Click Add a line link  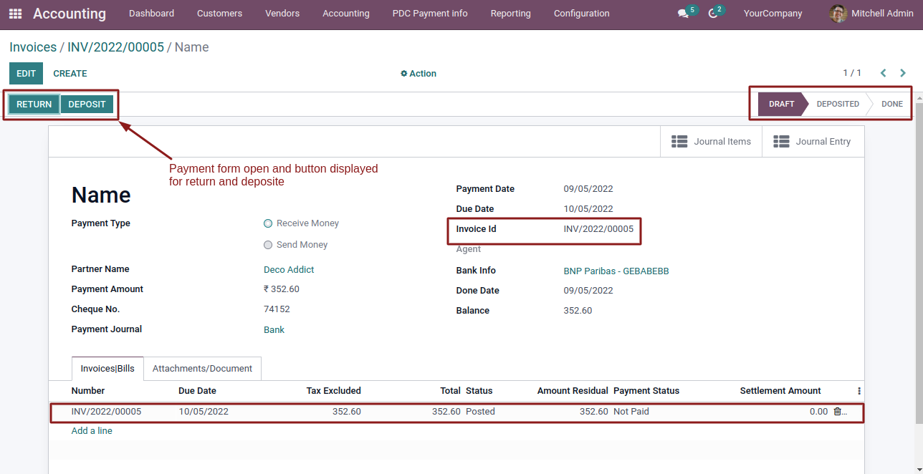point(92,431)
